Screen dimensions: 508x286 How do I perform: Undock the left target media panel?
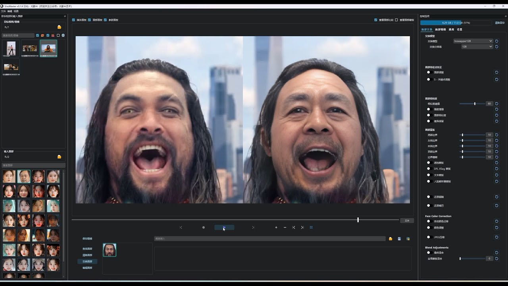65,16
